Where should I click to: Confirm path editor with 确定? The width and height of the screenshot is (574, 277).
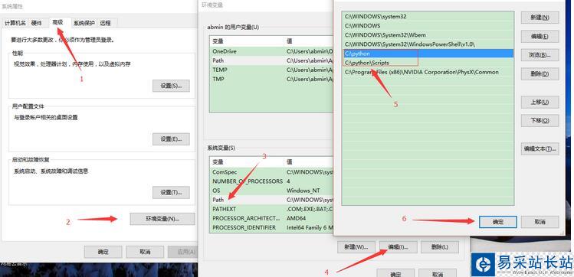pos(498,222)
